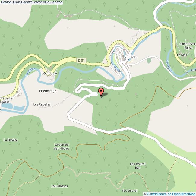196x196 pixels.
Task: Click the Adrech de la Jasse label
Action: pyautogui.click(x=6, y=100)
